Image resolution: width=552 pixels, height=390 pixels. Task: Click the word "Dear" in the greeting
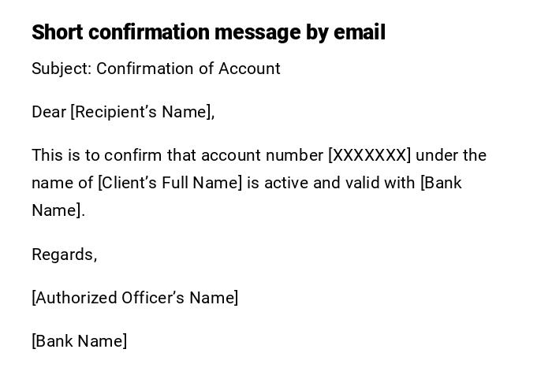point(49,112)
